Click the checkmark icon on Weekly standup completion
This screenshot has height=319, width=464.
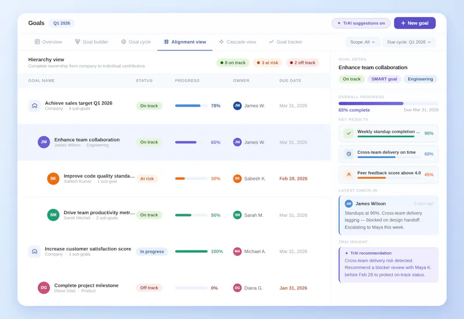click(x=349, y=133)
